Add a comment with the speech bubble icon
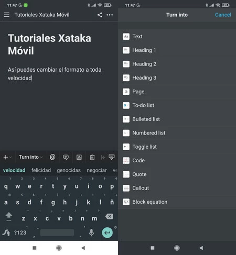236x255 pixels. [x=66, y=157]
